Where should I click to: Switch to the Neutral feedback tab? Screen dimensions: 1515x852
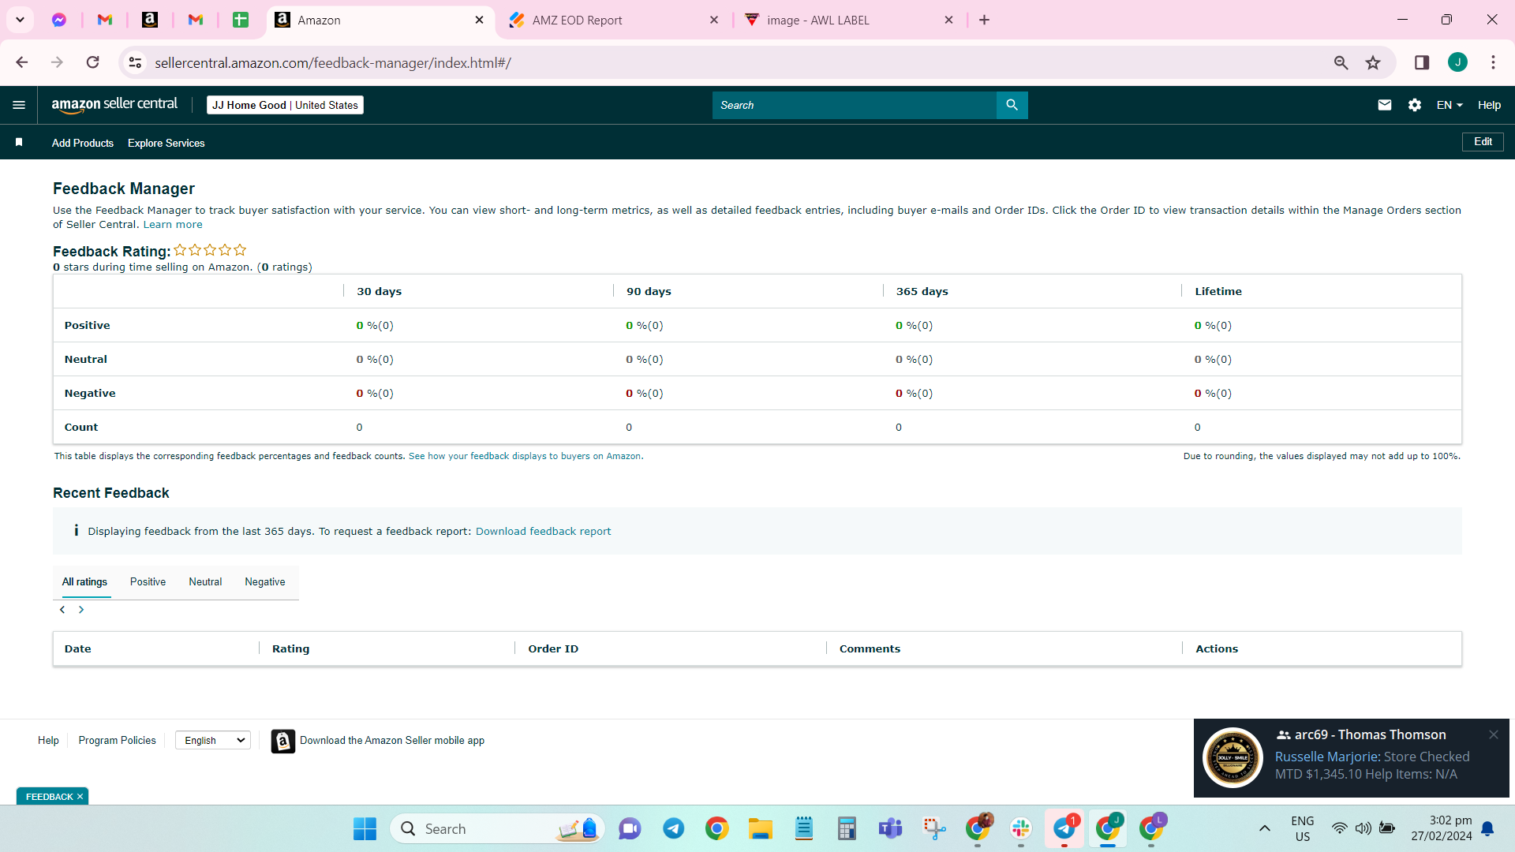click(205, 582)
